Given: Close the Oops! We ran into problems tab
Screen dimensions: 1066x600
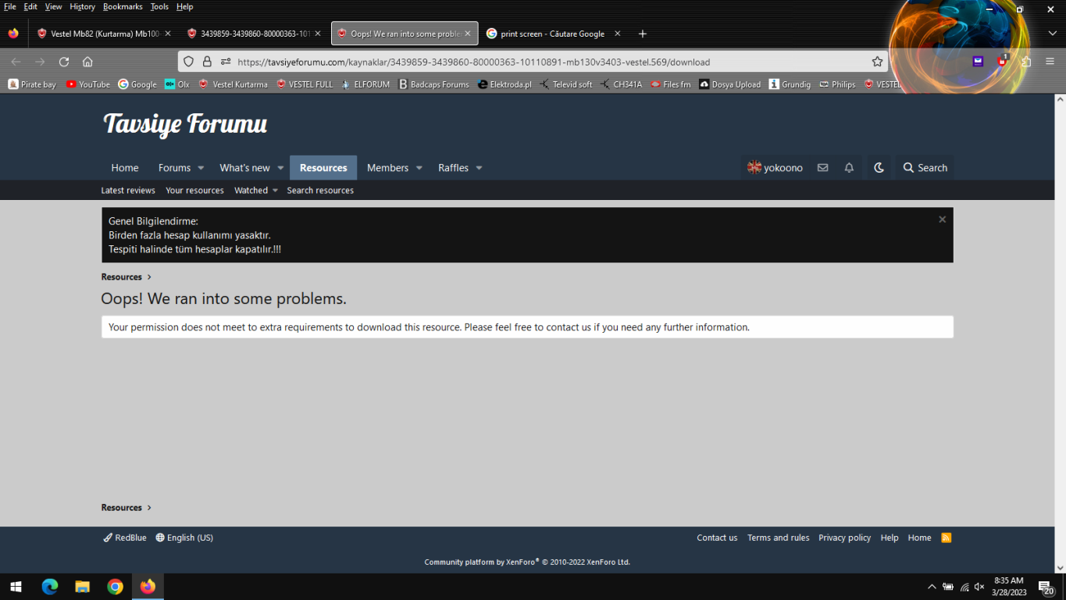Looking at the screenshot, I should (x=468, y=34).
